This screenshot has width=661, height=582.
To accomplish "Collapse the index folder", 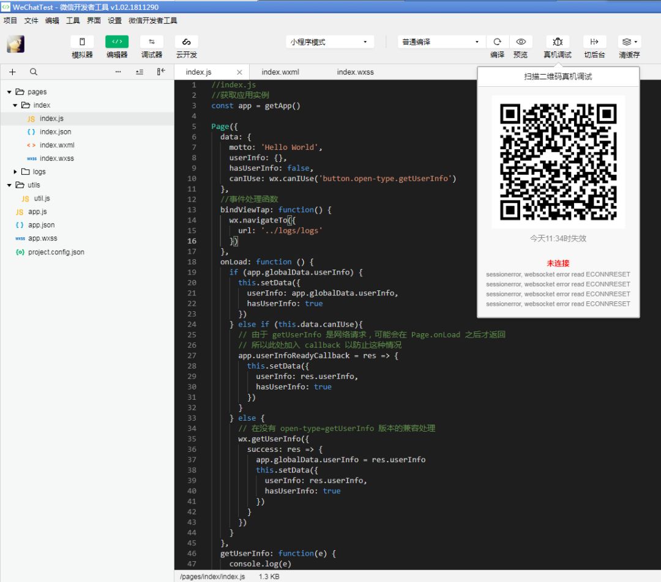I will coord(15,105).
